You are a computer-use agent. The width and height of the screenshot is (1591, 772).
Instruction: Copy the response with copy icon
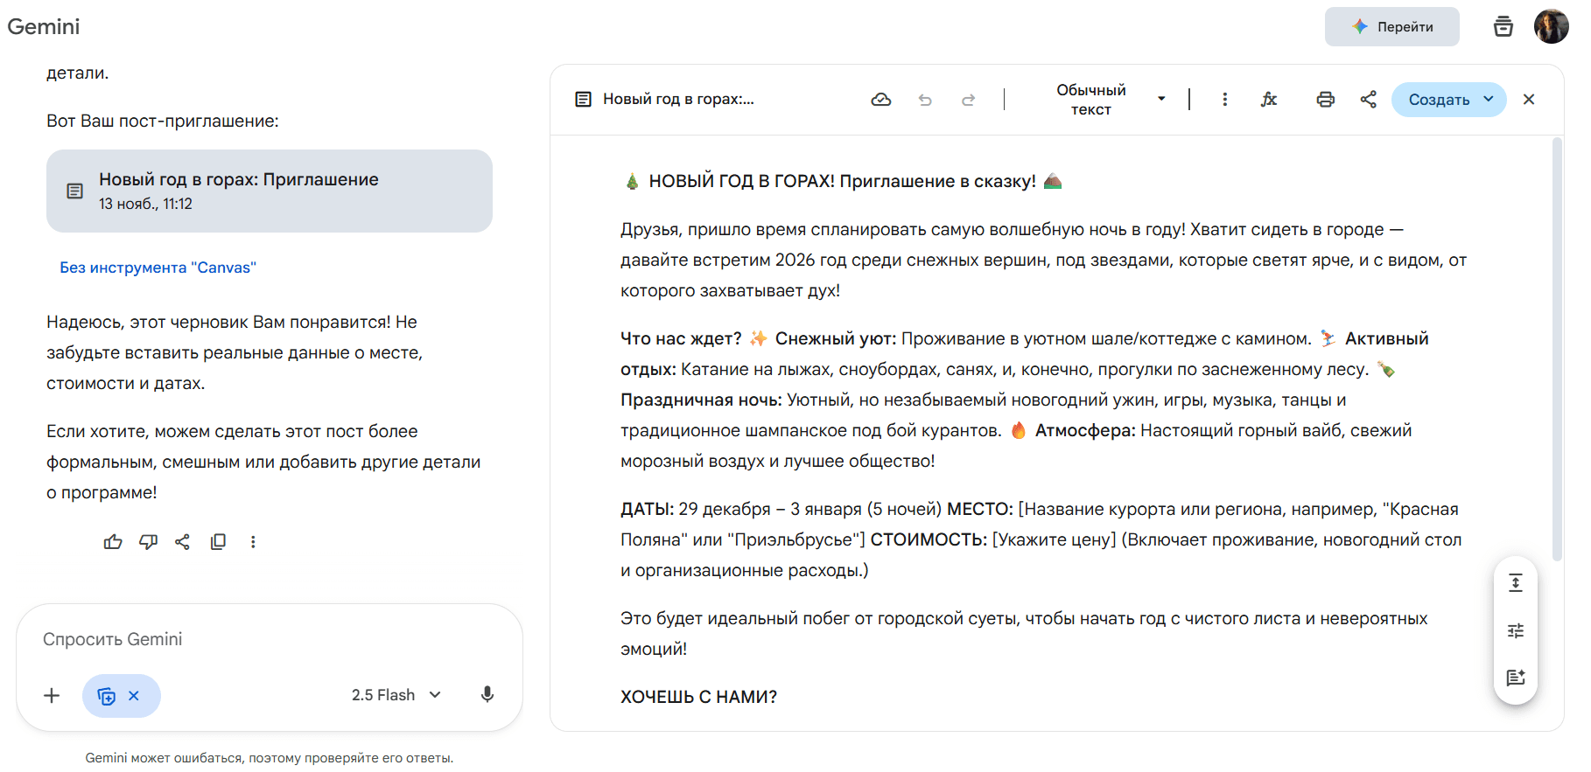[218, 542]
